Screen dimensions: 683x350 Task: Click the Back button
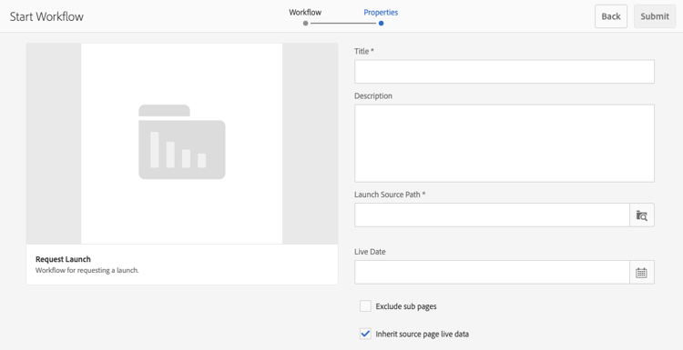611,16
